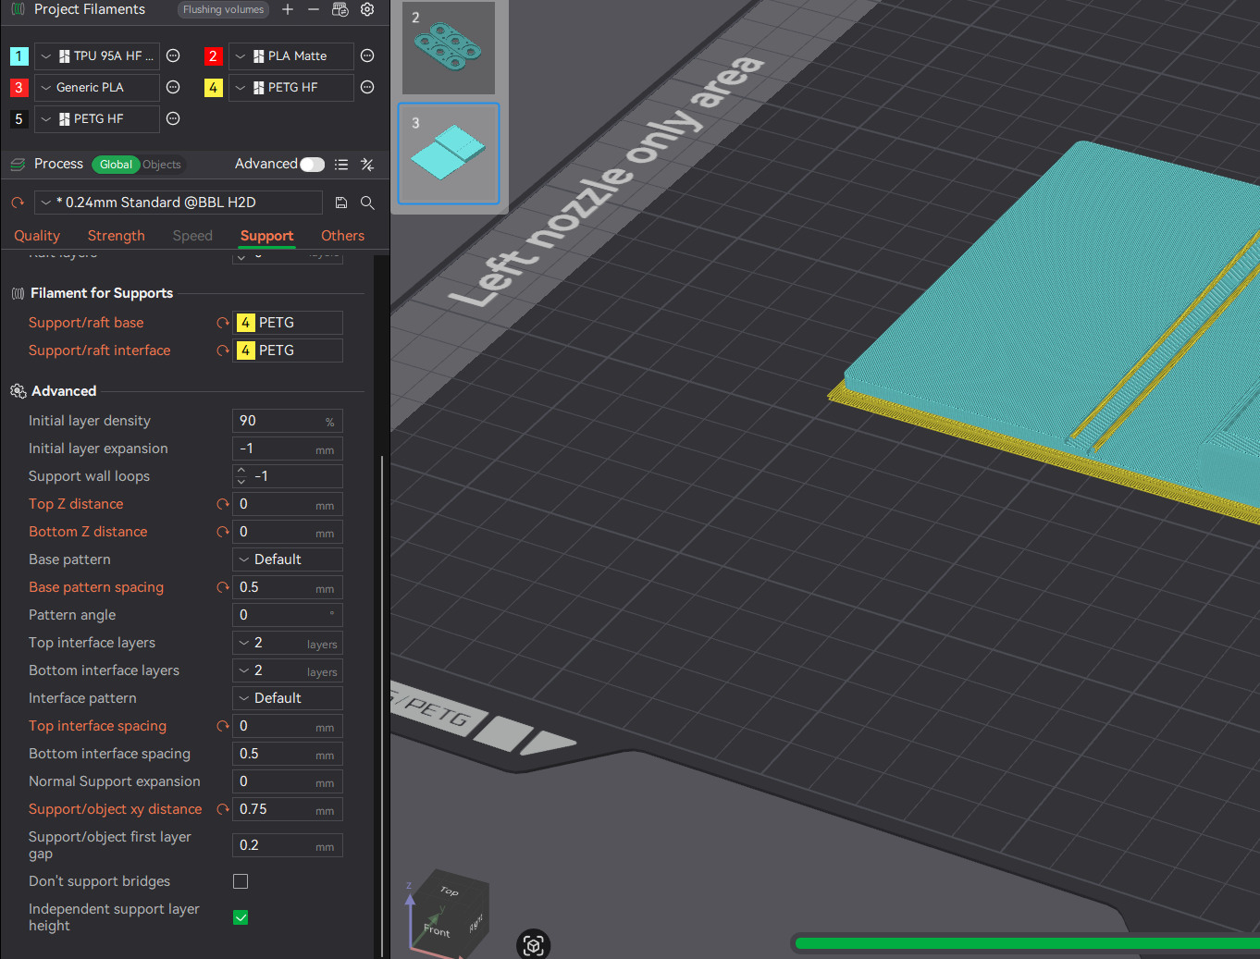Select the Support tab

point(266,236)
